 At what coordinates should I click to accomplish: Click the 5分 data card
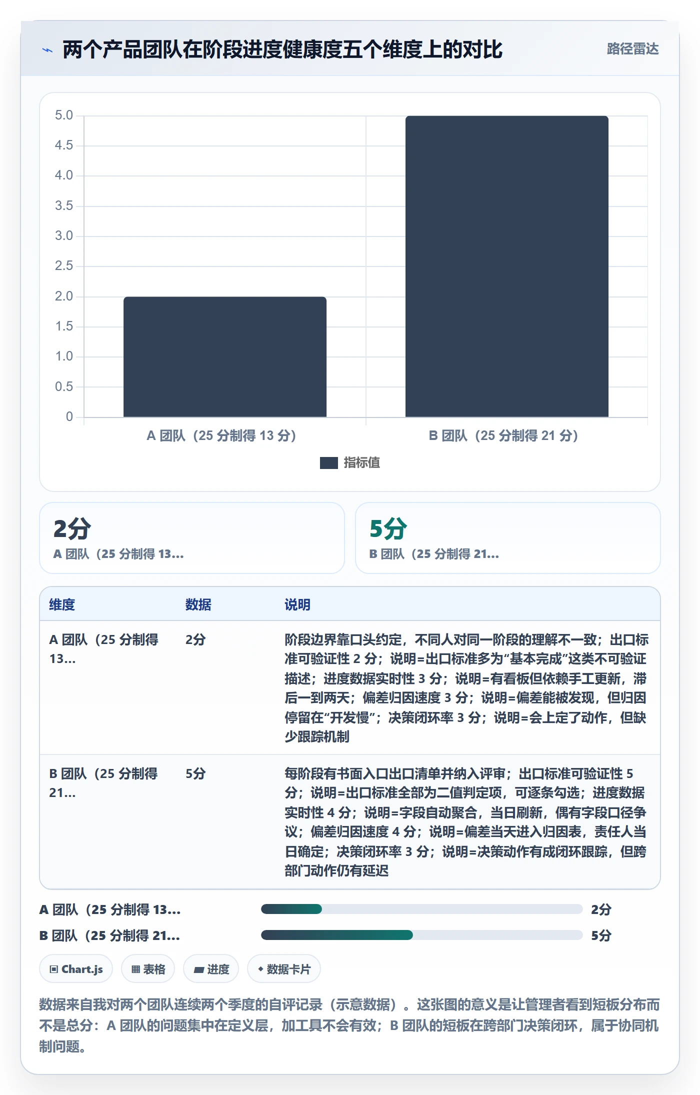coord(507,538)
